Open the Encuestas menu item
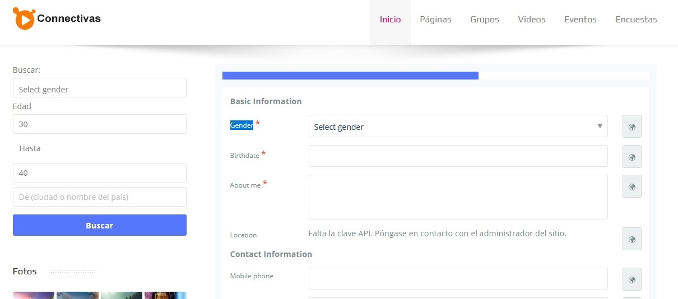Viewport: 678px width, 299px height. 636,20
